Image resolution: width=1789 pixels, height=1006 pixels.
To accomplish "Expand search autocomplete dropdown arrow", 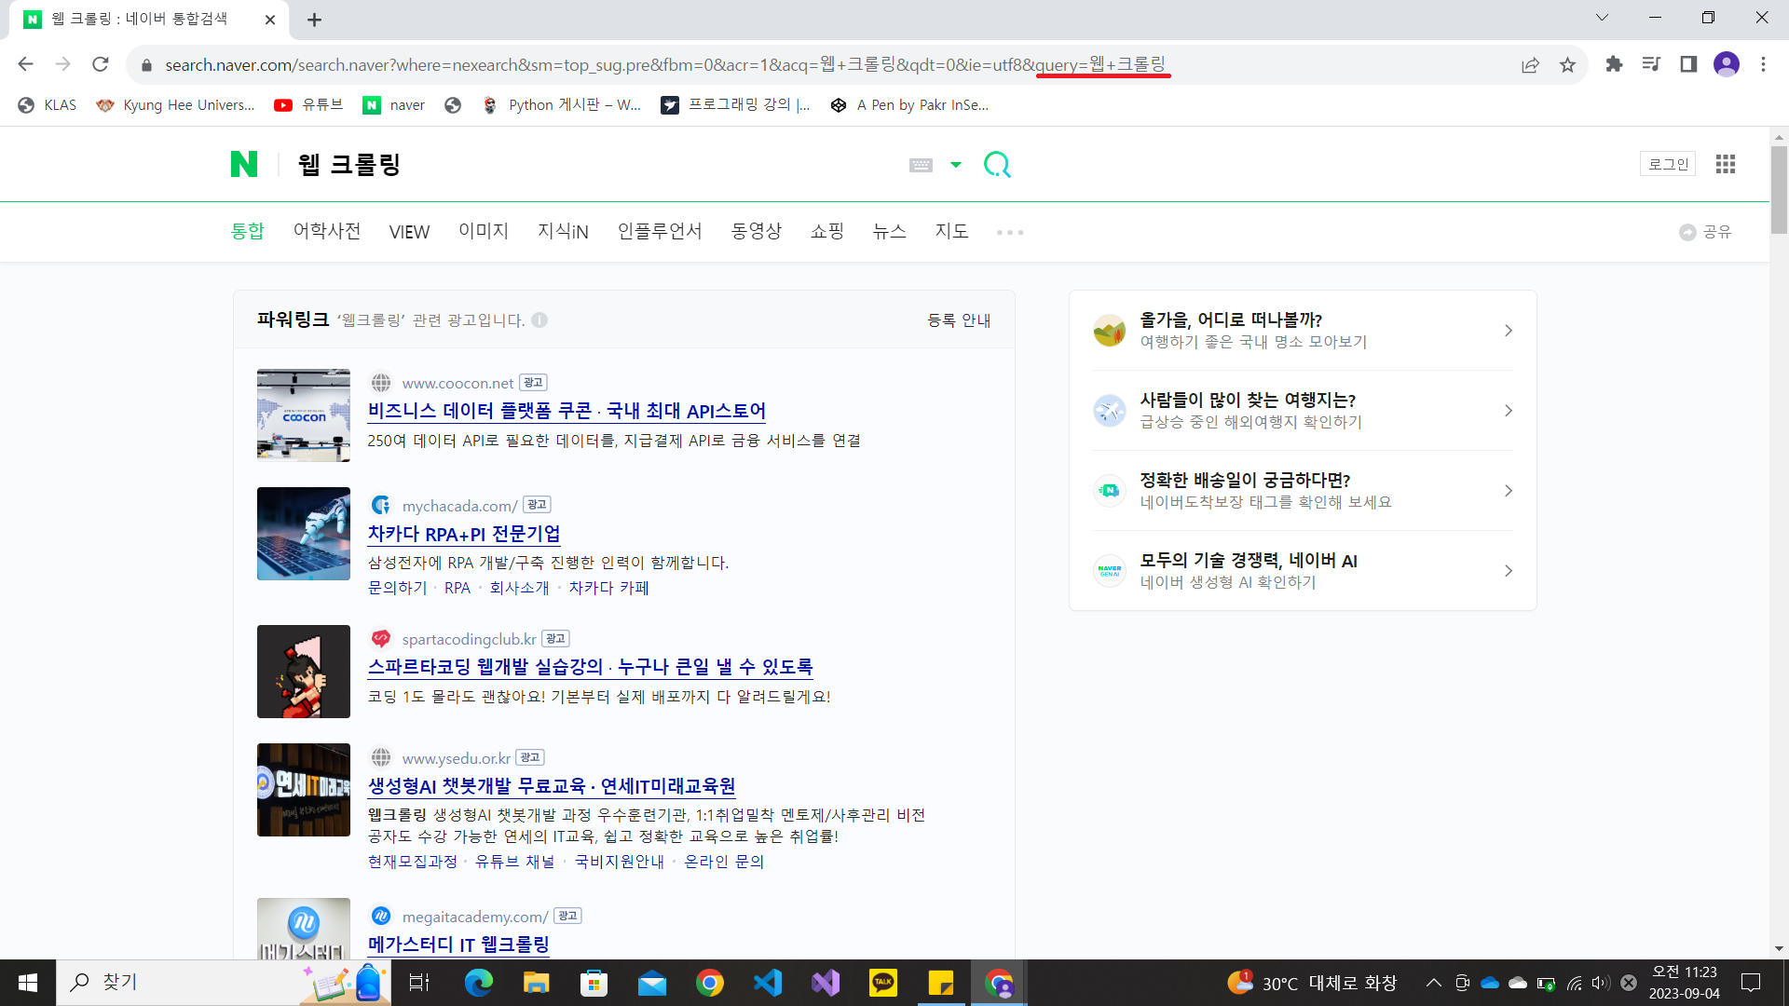I will [955, 165].
